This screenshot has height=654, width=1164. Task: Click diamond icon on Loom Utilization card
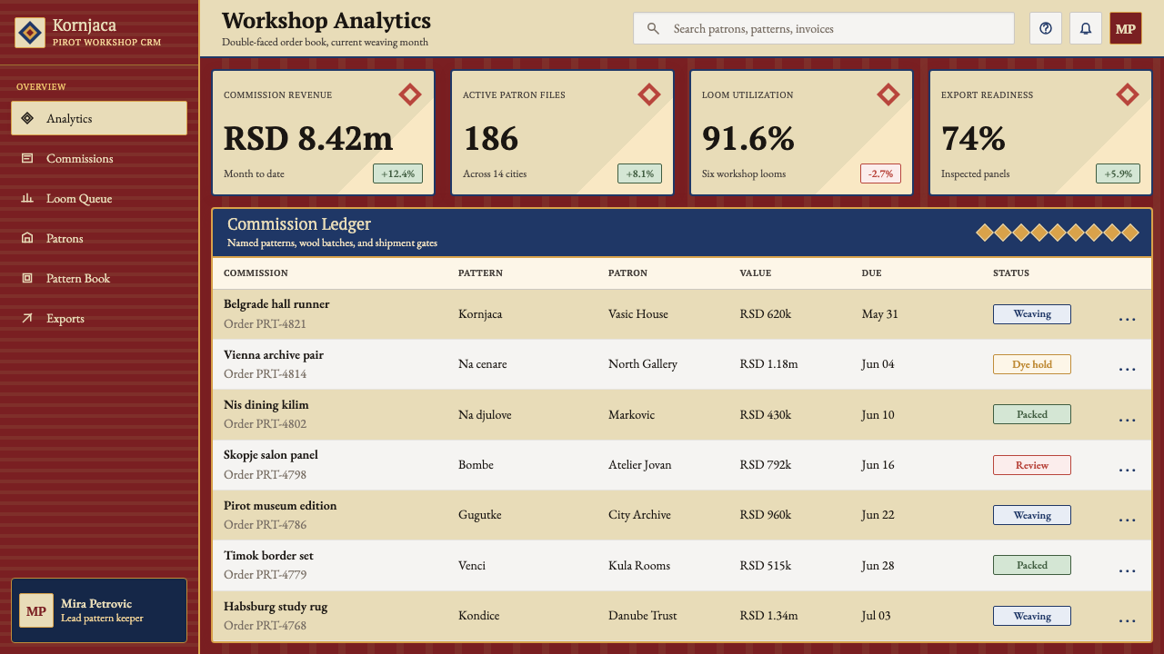[x=888, y=94]
